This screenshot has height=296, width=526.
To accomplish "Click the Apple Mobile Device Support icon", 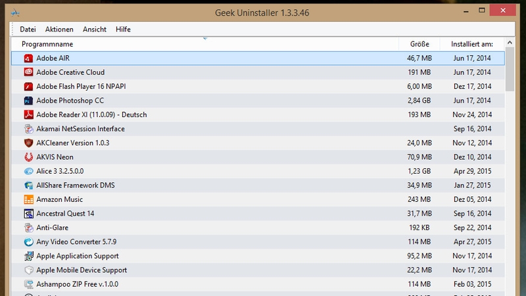I will pyautogui.click(x=28, y=270).
